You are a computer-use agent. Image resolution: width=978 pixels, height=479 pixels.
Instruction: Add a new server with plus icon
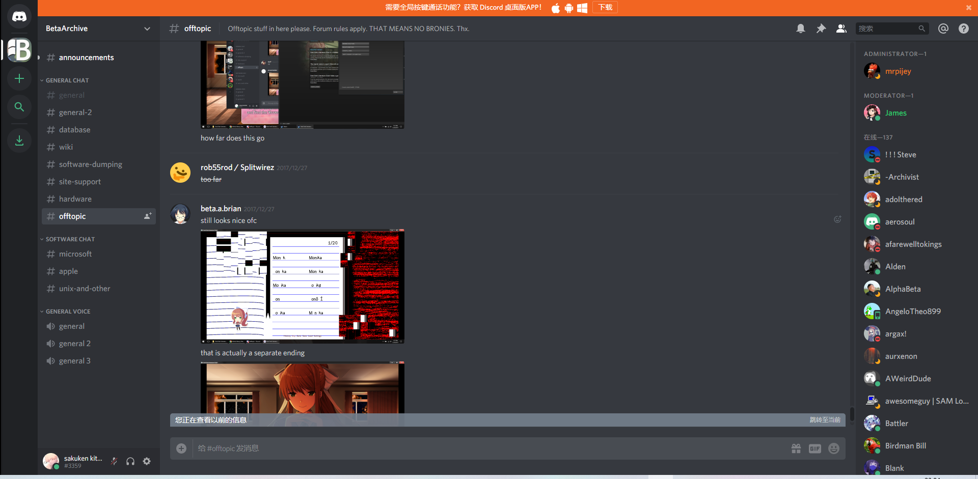(x=19, y=78)
